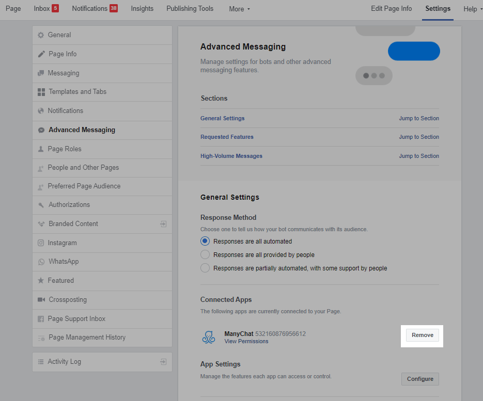Screen dimensions: 483x401
Task: Click the Page Info pencil icon
Action: (x=41, y=54)
